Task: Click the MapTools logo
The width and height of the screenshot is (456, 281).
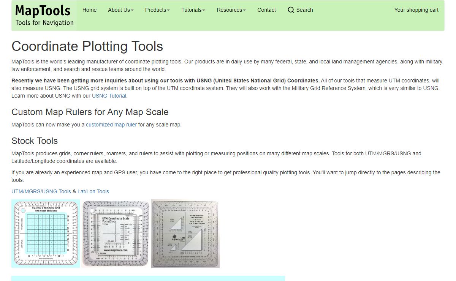Action: click(x=44, y=15)
